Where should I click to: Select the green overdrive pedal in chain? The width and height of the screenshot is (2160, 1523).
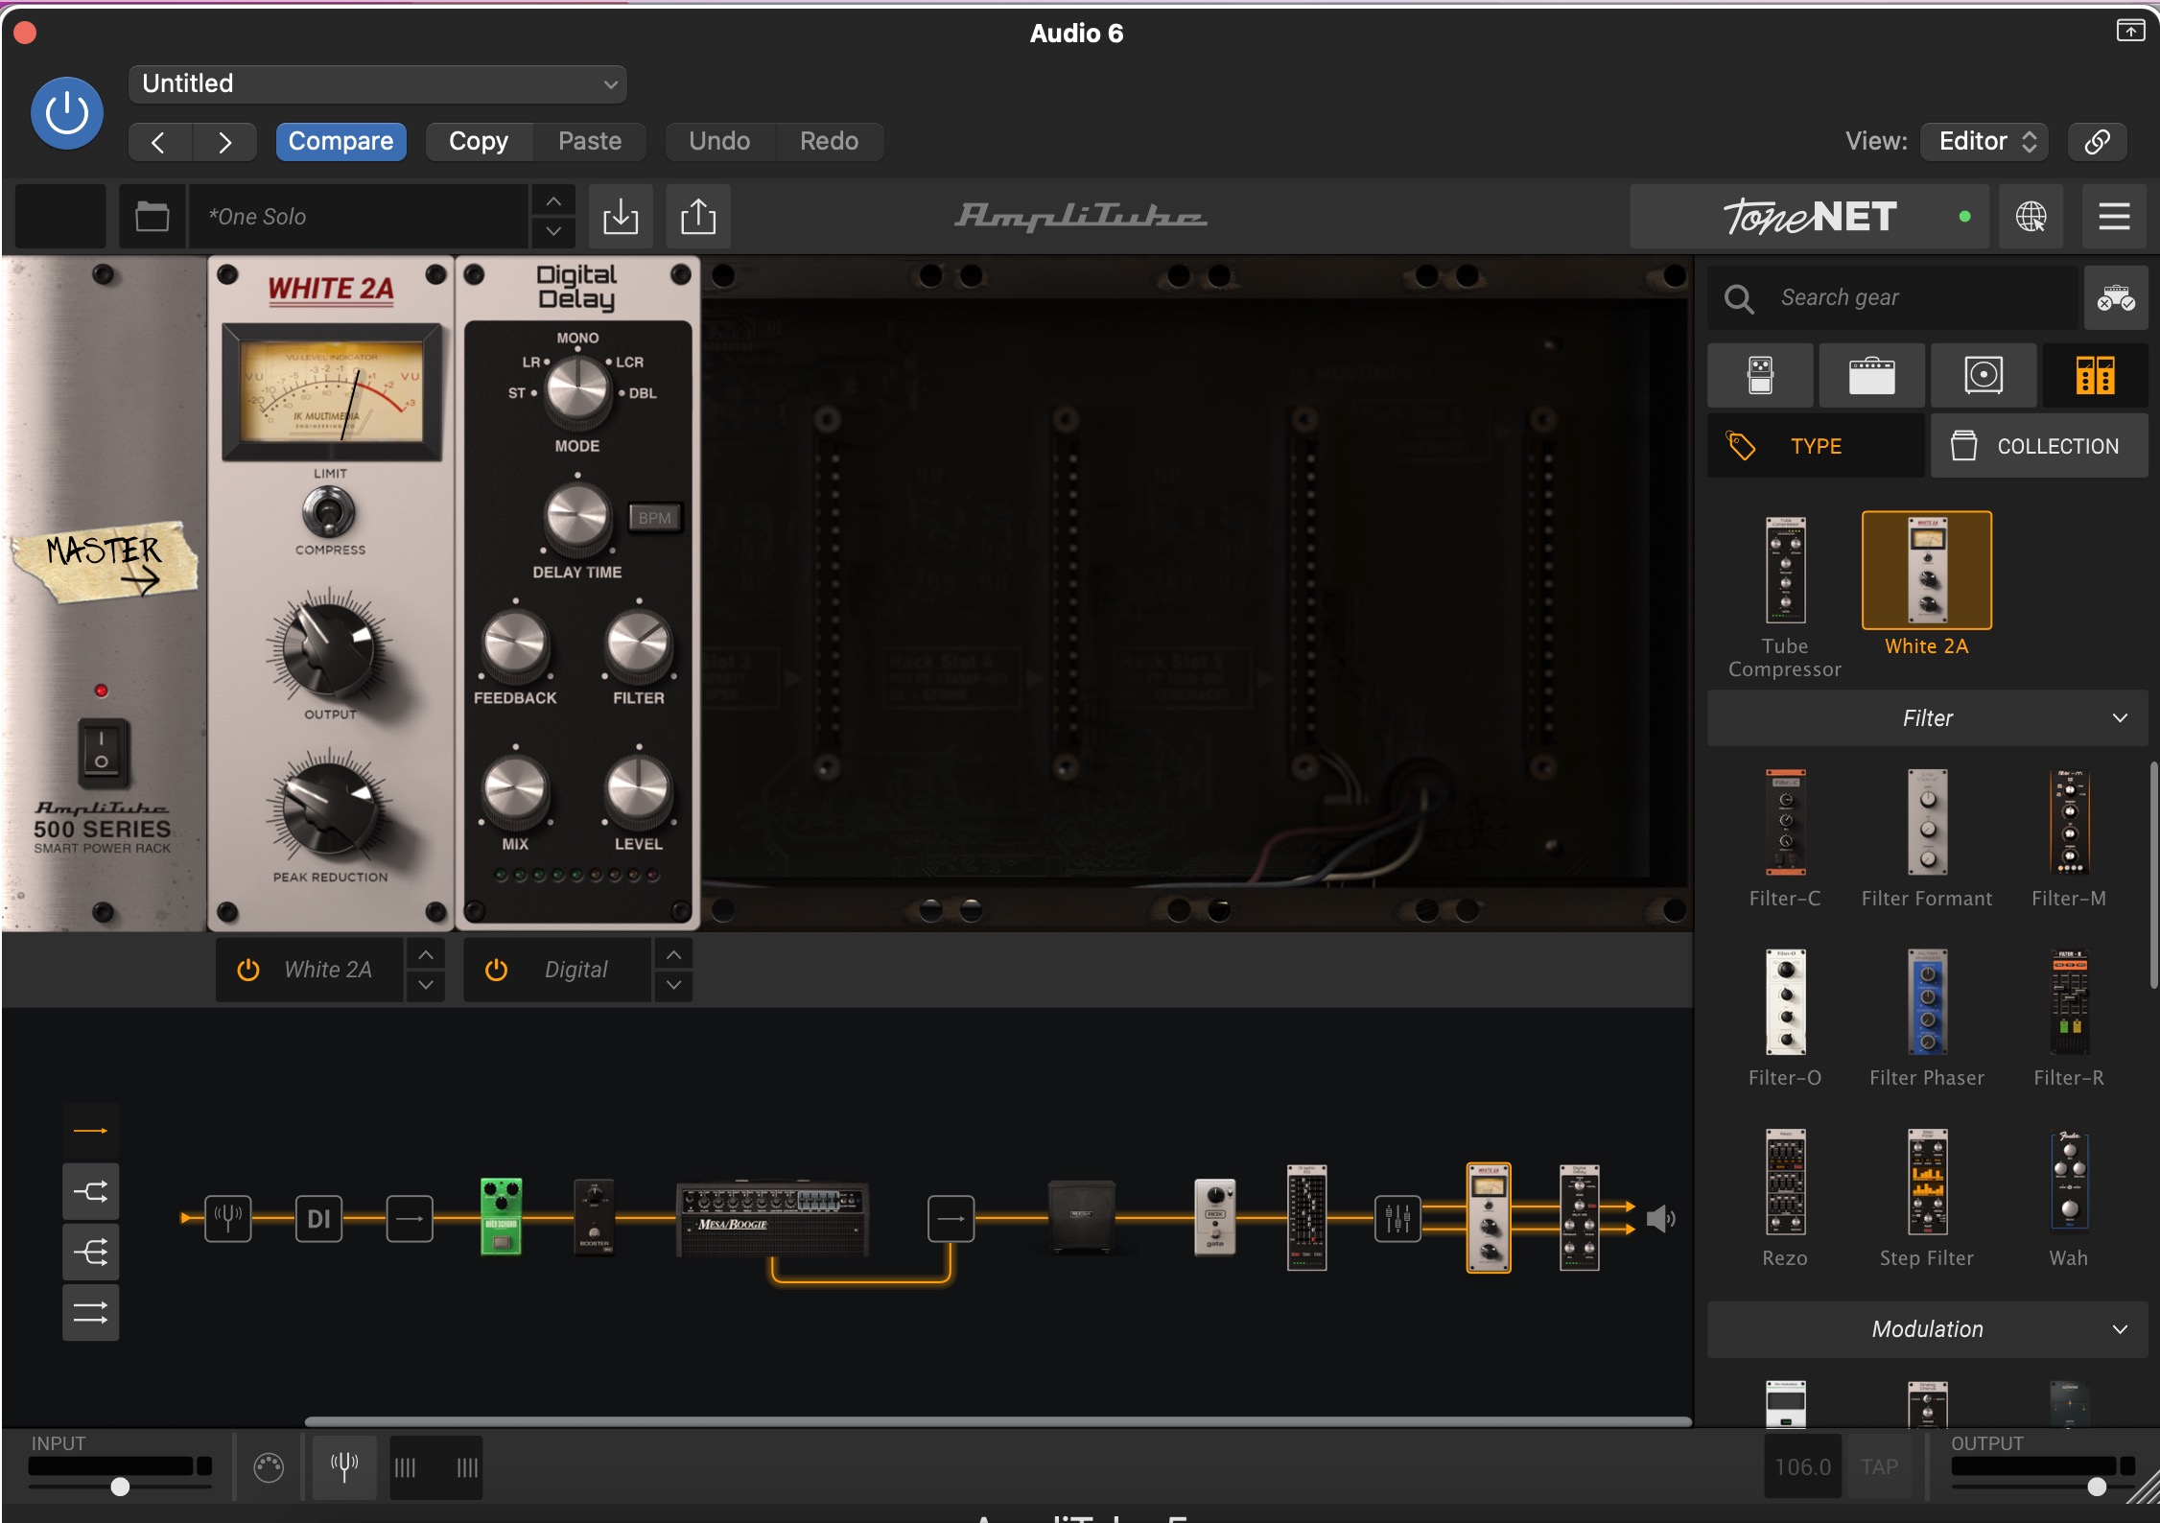(x=501, y=1217)
